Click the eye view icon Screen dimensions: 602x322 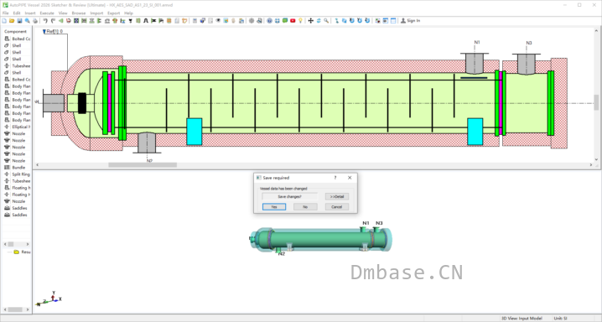click(218, 21)
